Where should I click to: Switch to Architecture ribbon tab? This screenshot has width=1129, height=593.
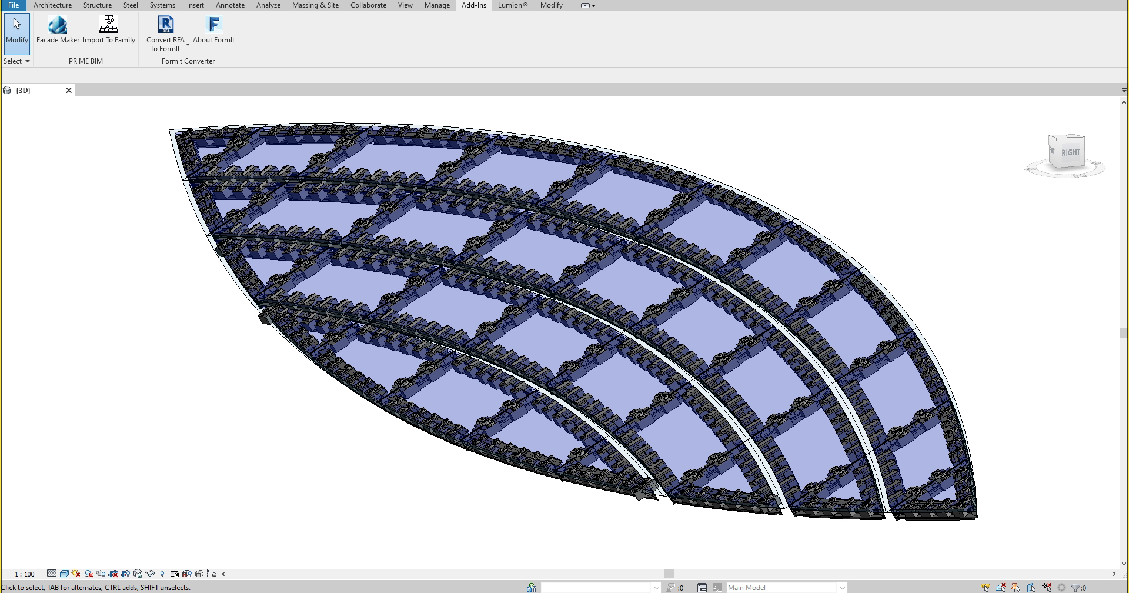[52, 5]
